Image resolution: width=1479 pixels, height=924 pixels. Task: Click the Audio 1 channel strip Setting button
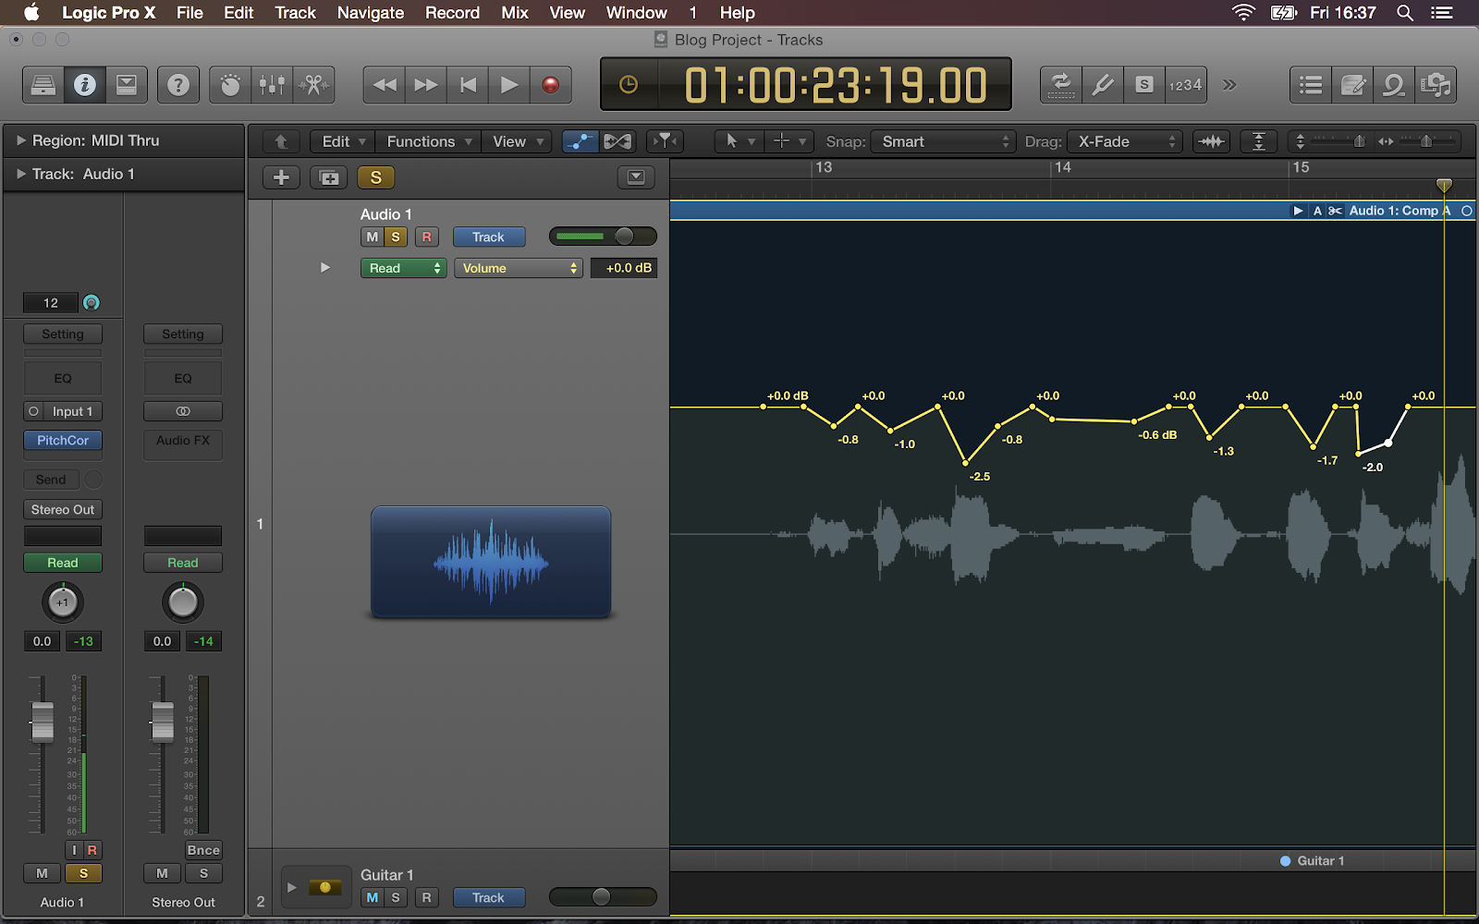pos(63,334)
